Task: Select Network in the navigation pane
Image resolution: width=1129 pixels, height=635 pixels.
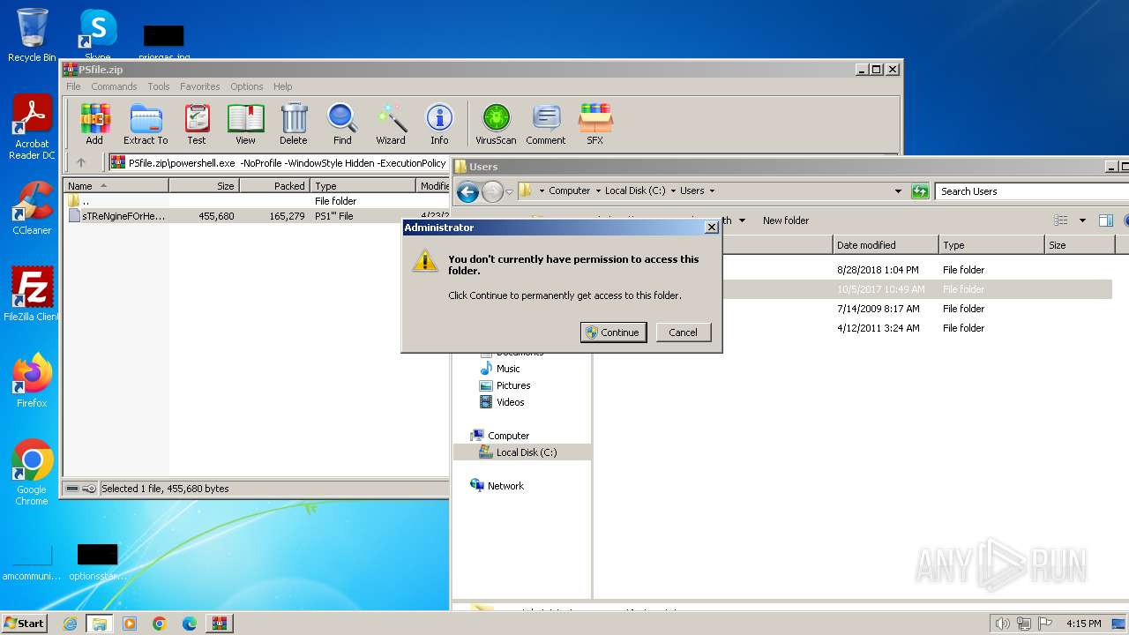Action: click(x=497, y=486)
